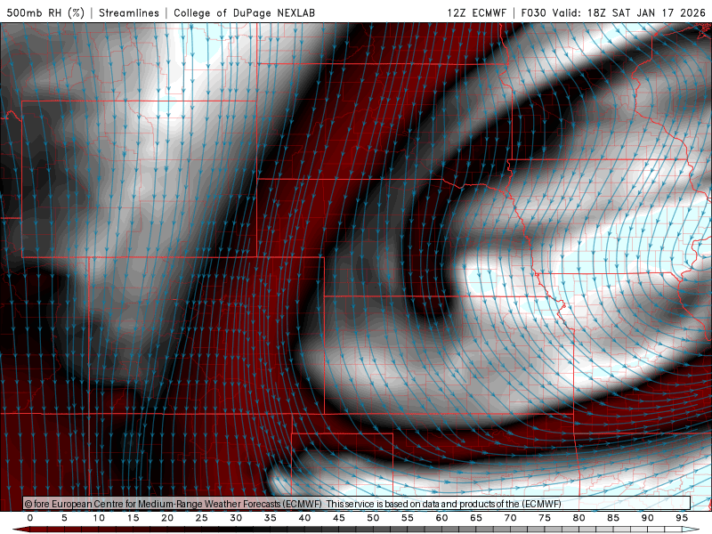
Task: Click the ECMWF copyright notice banner
Action: (357, 504)
